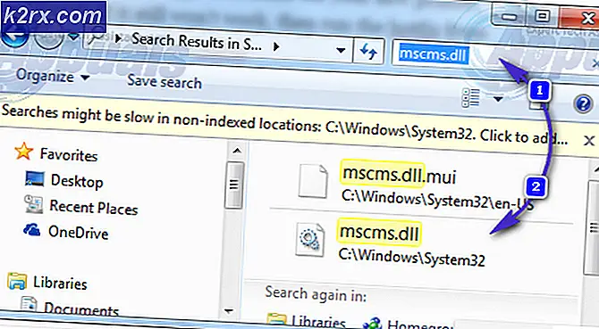This screenshot has height=329, width=599.
Task: Click the OneDrive cloud icon
Action: click(x=31, y=230)
